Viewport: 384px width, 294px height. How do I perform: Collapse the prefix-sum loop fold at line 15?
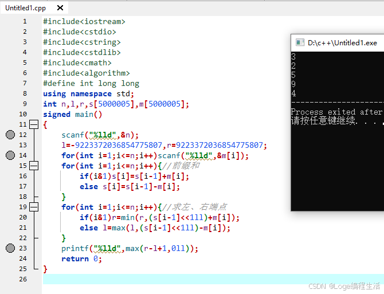[x=34, y=166]
